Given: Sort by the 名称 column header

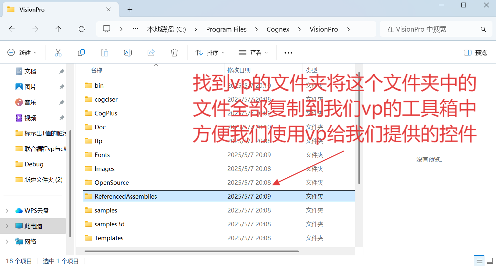Looking at the screenshot, I should [x=97, y=70].
